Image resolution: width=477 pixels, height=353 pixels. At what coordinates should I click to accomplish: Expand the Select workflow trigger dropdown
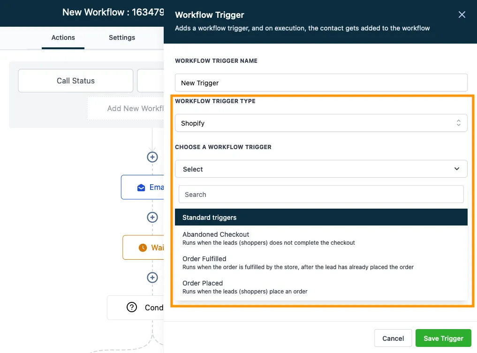pos(321,169)
